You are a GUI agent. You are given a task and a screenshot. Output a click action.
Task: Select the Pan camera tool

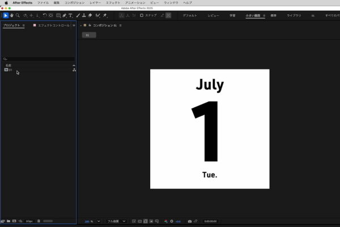click(31, 15)
